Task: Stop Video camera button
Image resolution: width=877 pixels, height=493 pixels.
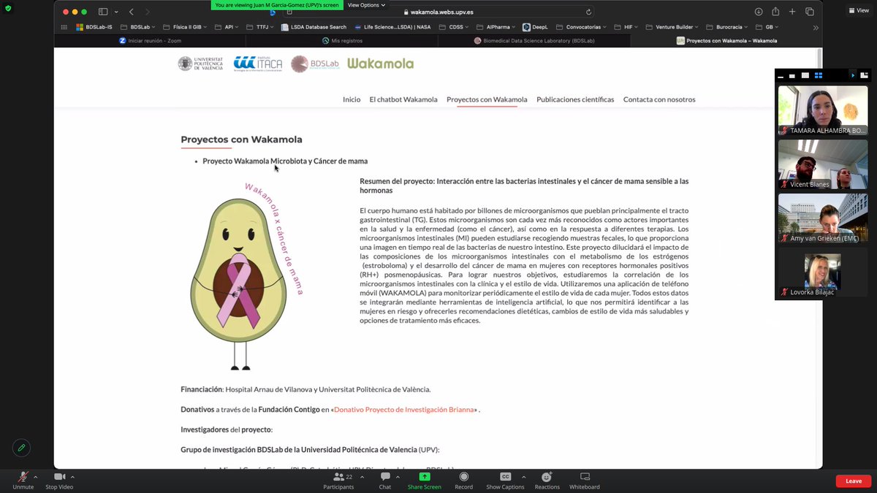Action: tap(59, 480)
